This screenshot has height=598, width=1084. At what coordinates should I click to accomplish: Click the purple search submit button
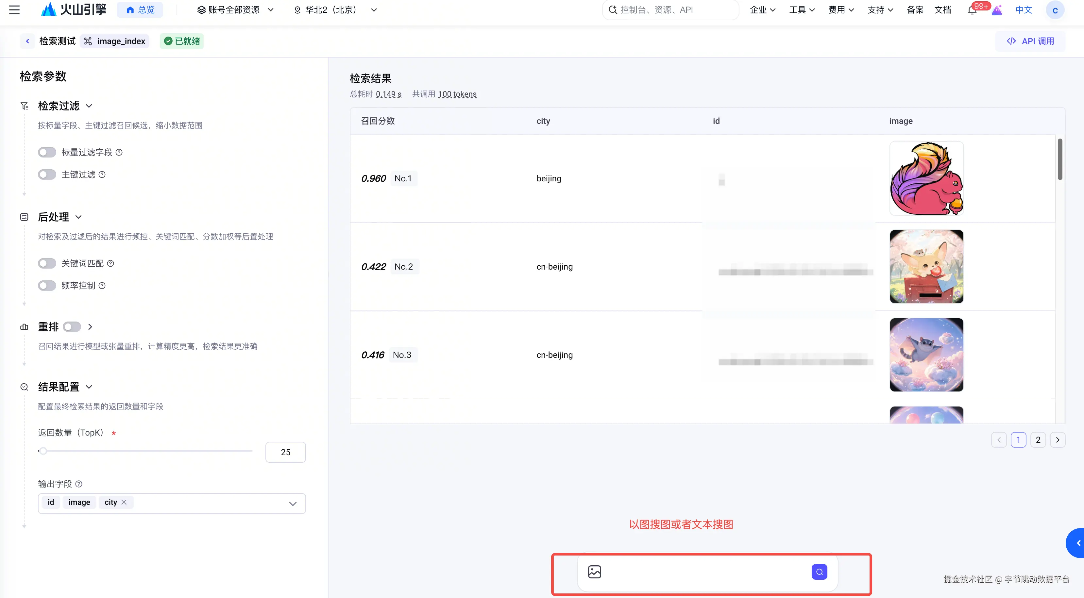coord(819,572)
